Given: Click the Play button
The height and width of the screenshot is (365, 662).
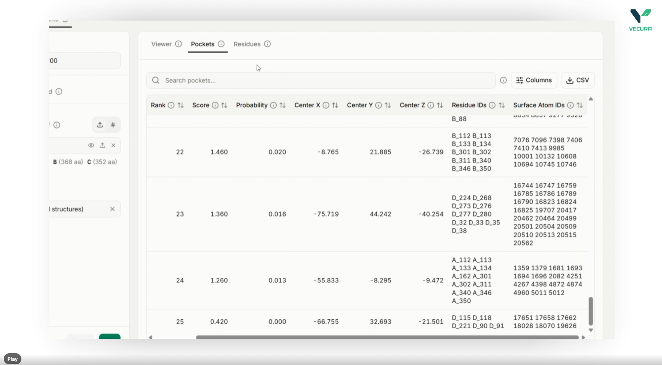Looking at the screenshot, I should [x=12, y=359].
